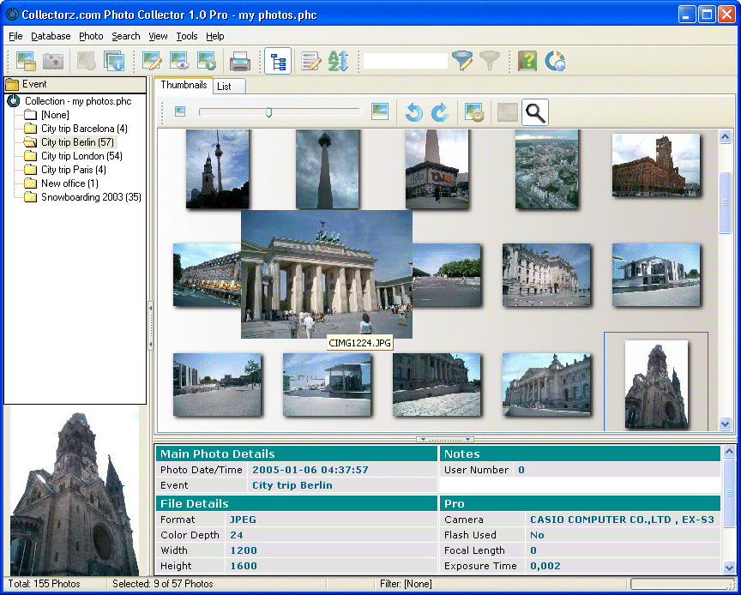This screenshot has width=741, height=595.
Task: Click the print icon in the toolbar
Action: coord(239,61)
